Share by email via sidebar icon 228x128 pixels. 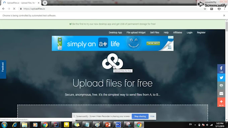[x=221, y=94]
